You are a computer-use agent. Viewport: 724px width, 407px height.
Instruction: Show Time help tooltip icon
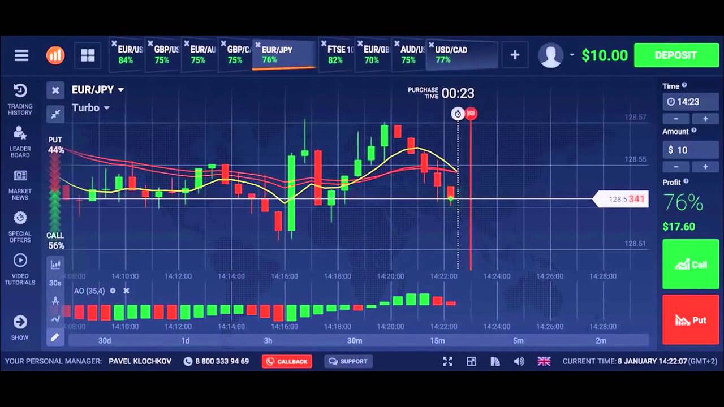pyautogui.click(x=684, y=85)
